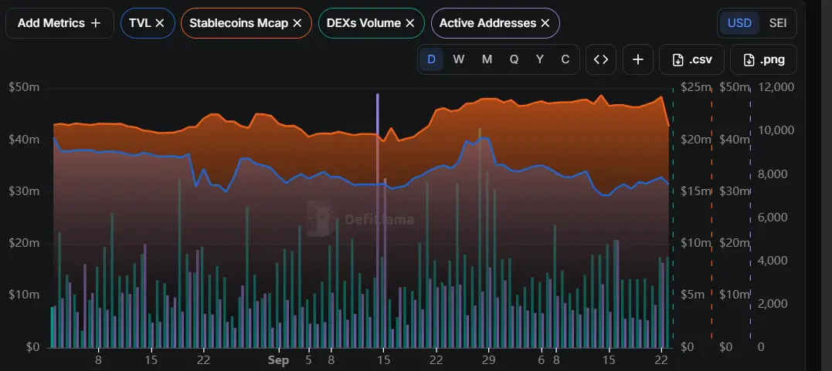Screen dimensions: 832x371
Task: Click 10,000 label on right axis
Action: (x=776, y=130)
